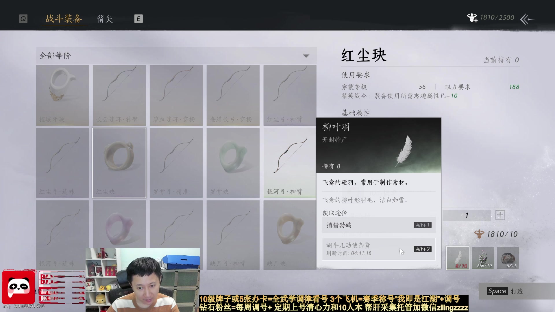Click the 刷新时间 04:41:18 timer text
This screenshot has width=555, height=312.
click(x=349, y=253)
